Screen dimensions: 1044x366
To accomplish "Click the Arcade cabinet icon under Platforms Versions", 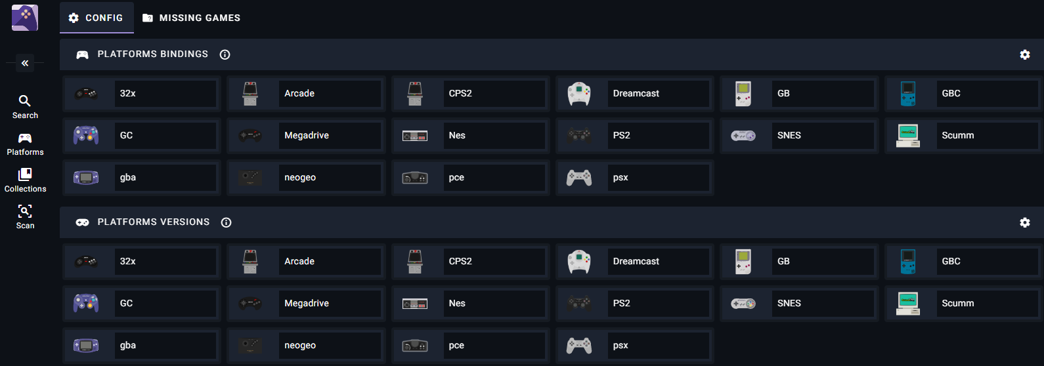I will (250, 261).
